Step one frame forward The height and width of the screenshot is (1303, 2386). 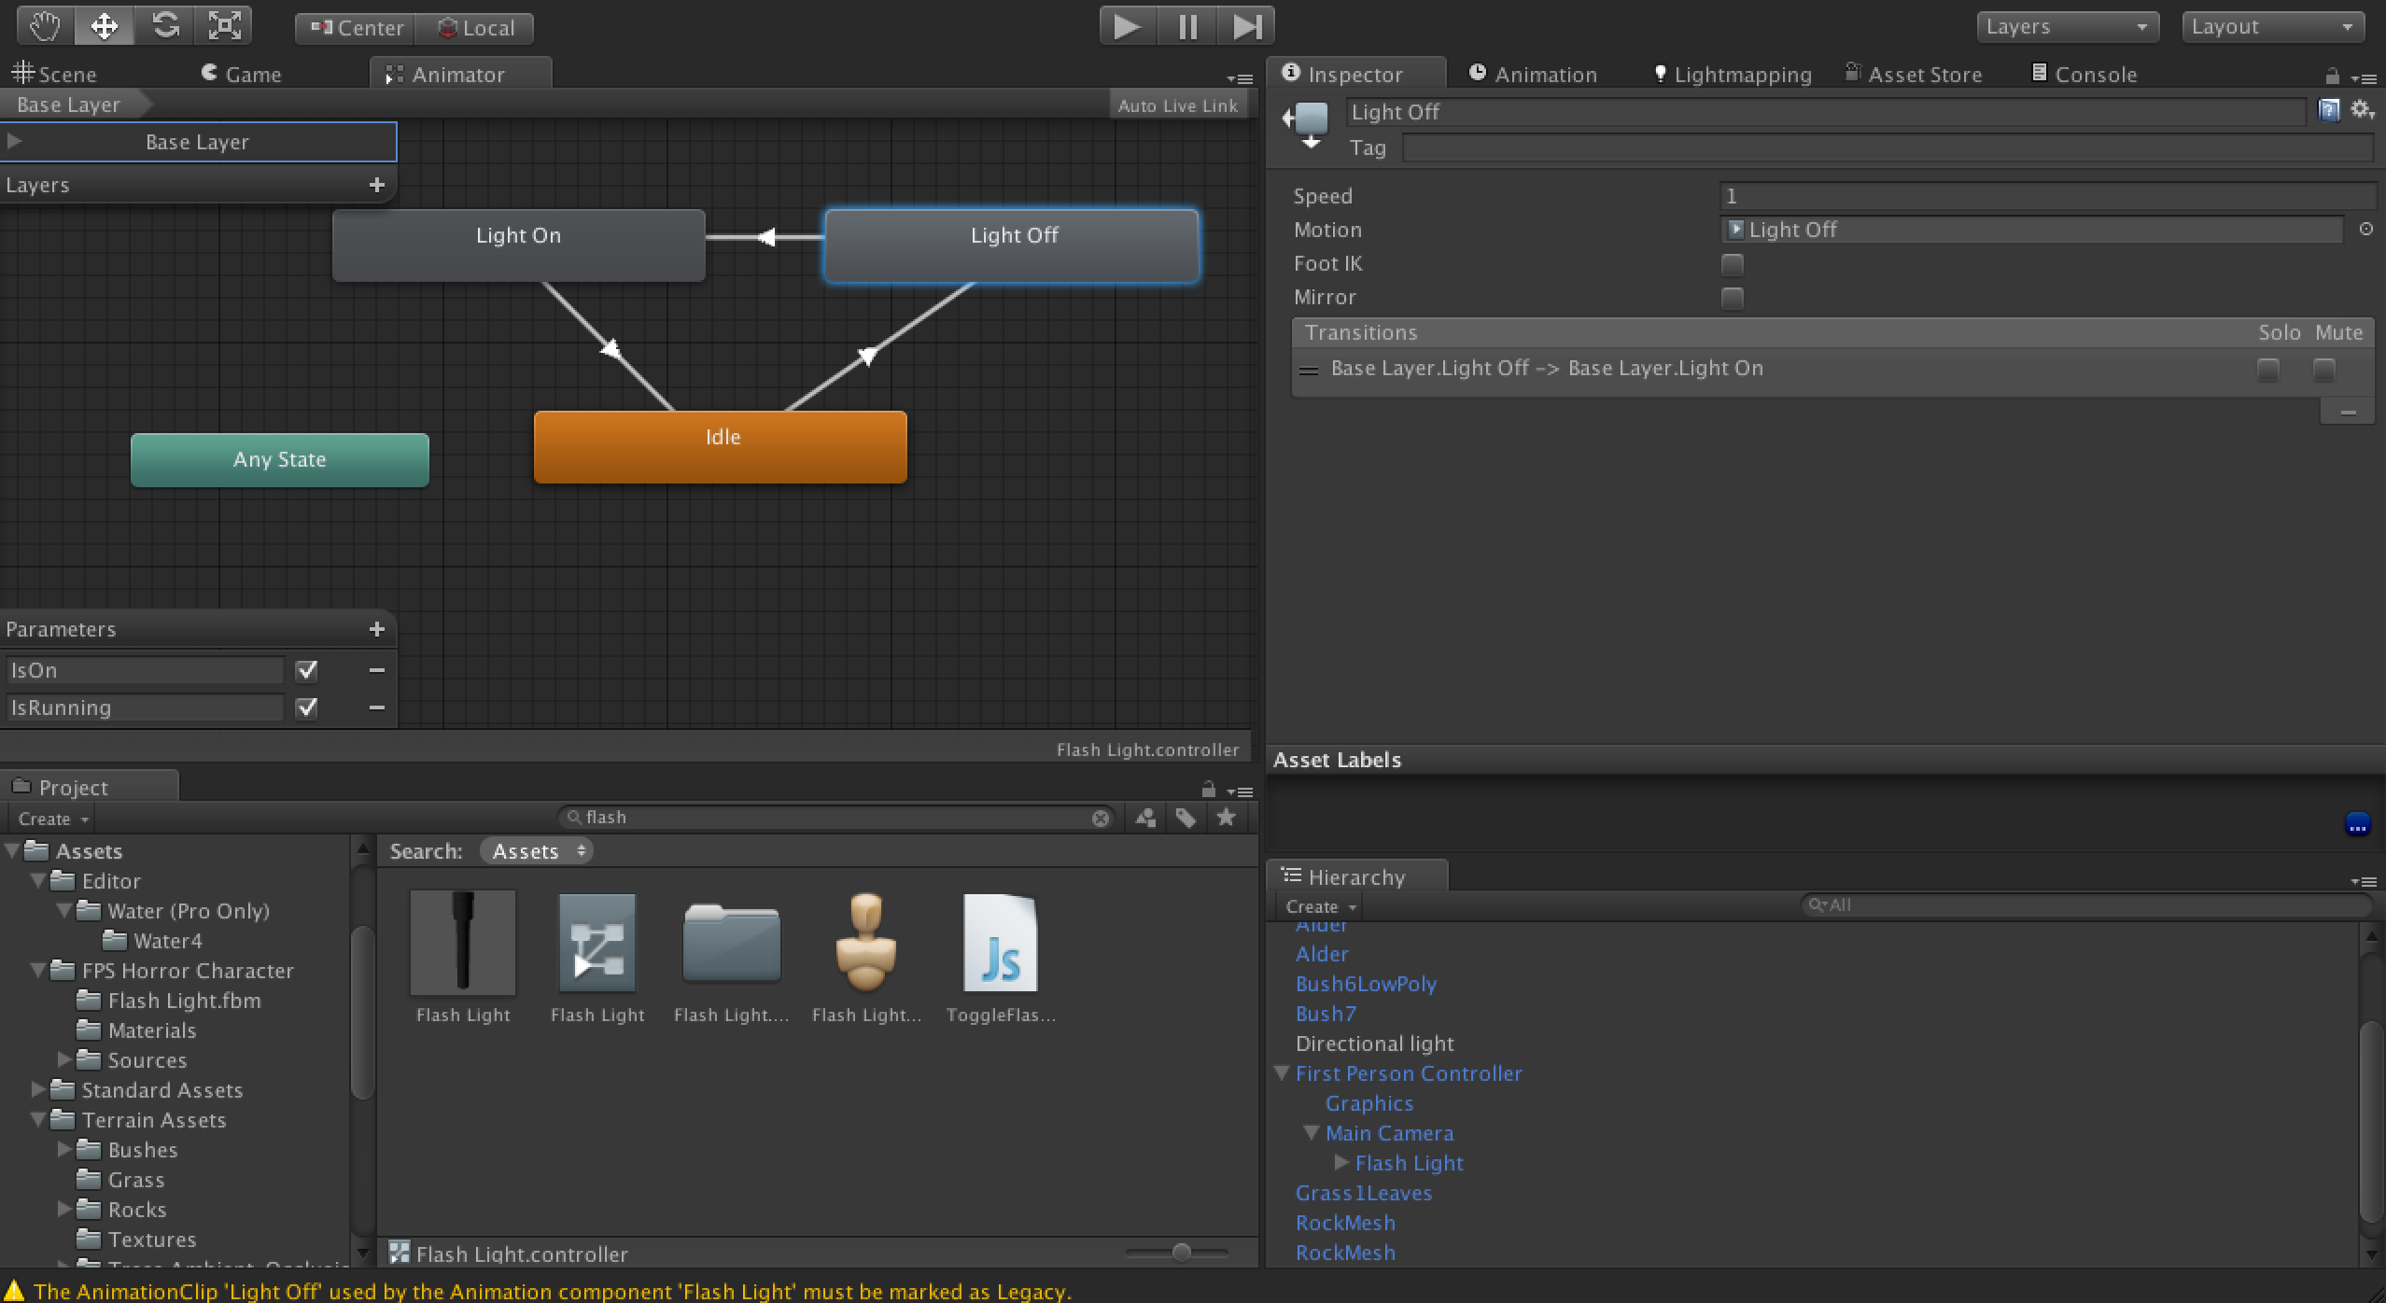click(x=1246, y=26)
